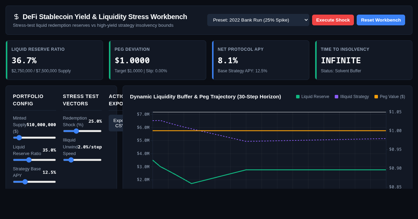Click the Base Strategy APY: 12.5% text
Viewport: 418px width, 219px height.
click(242, 71)
